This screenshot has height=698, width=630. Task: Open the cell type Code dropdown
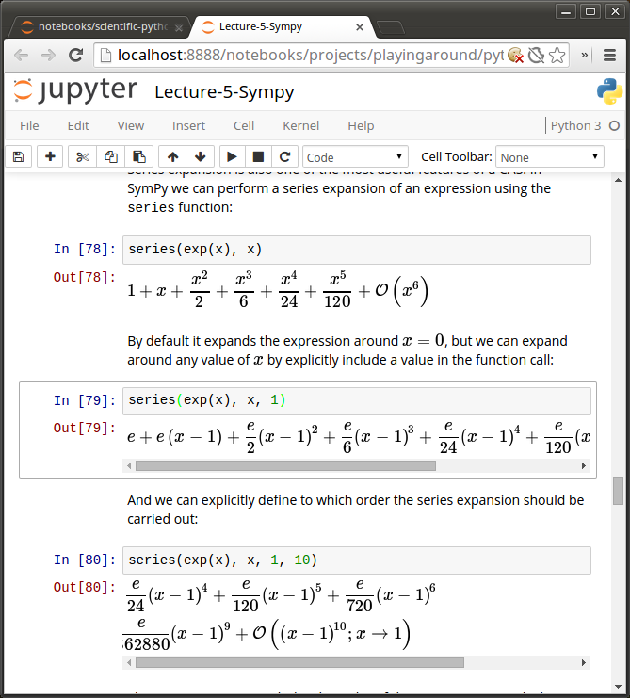[x=355, y=156]
